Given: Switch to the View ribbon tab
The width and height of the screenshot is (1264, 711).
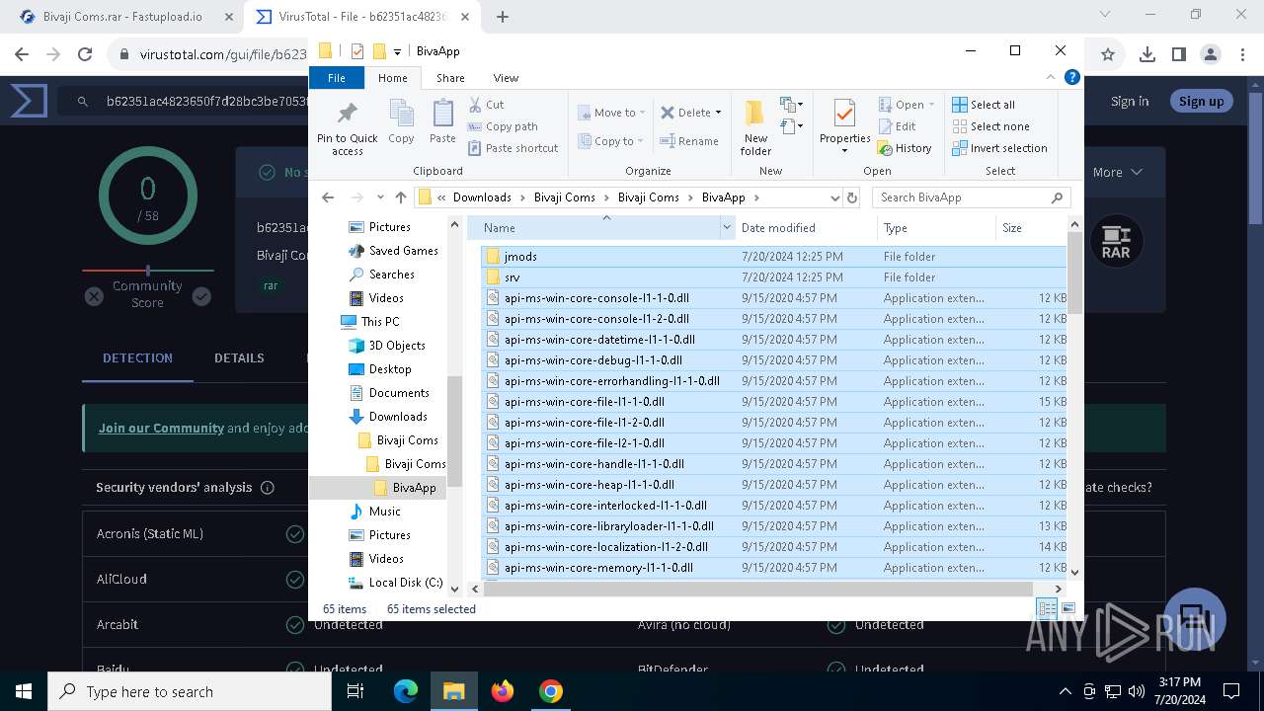Looking at the screenshot, I should pyautogui.click(x=506, y=78).
